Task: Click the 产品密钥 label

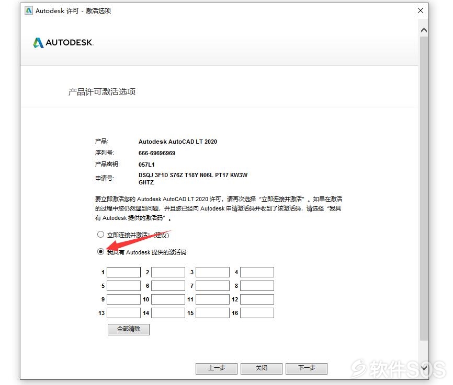Action: [107, 164]
